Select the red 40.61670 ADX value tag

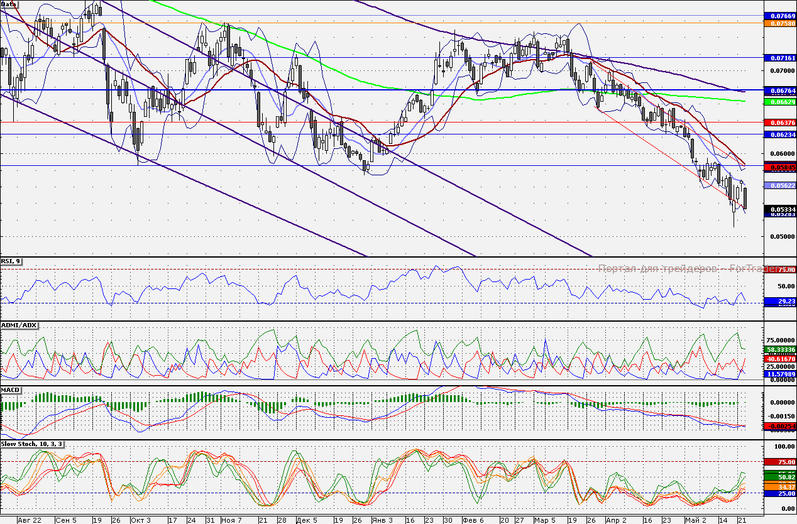coord(779,358)
